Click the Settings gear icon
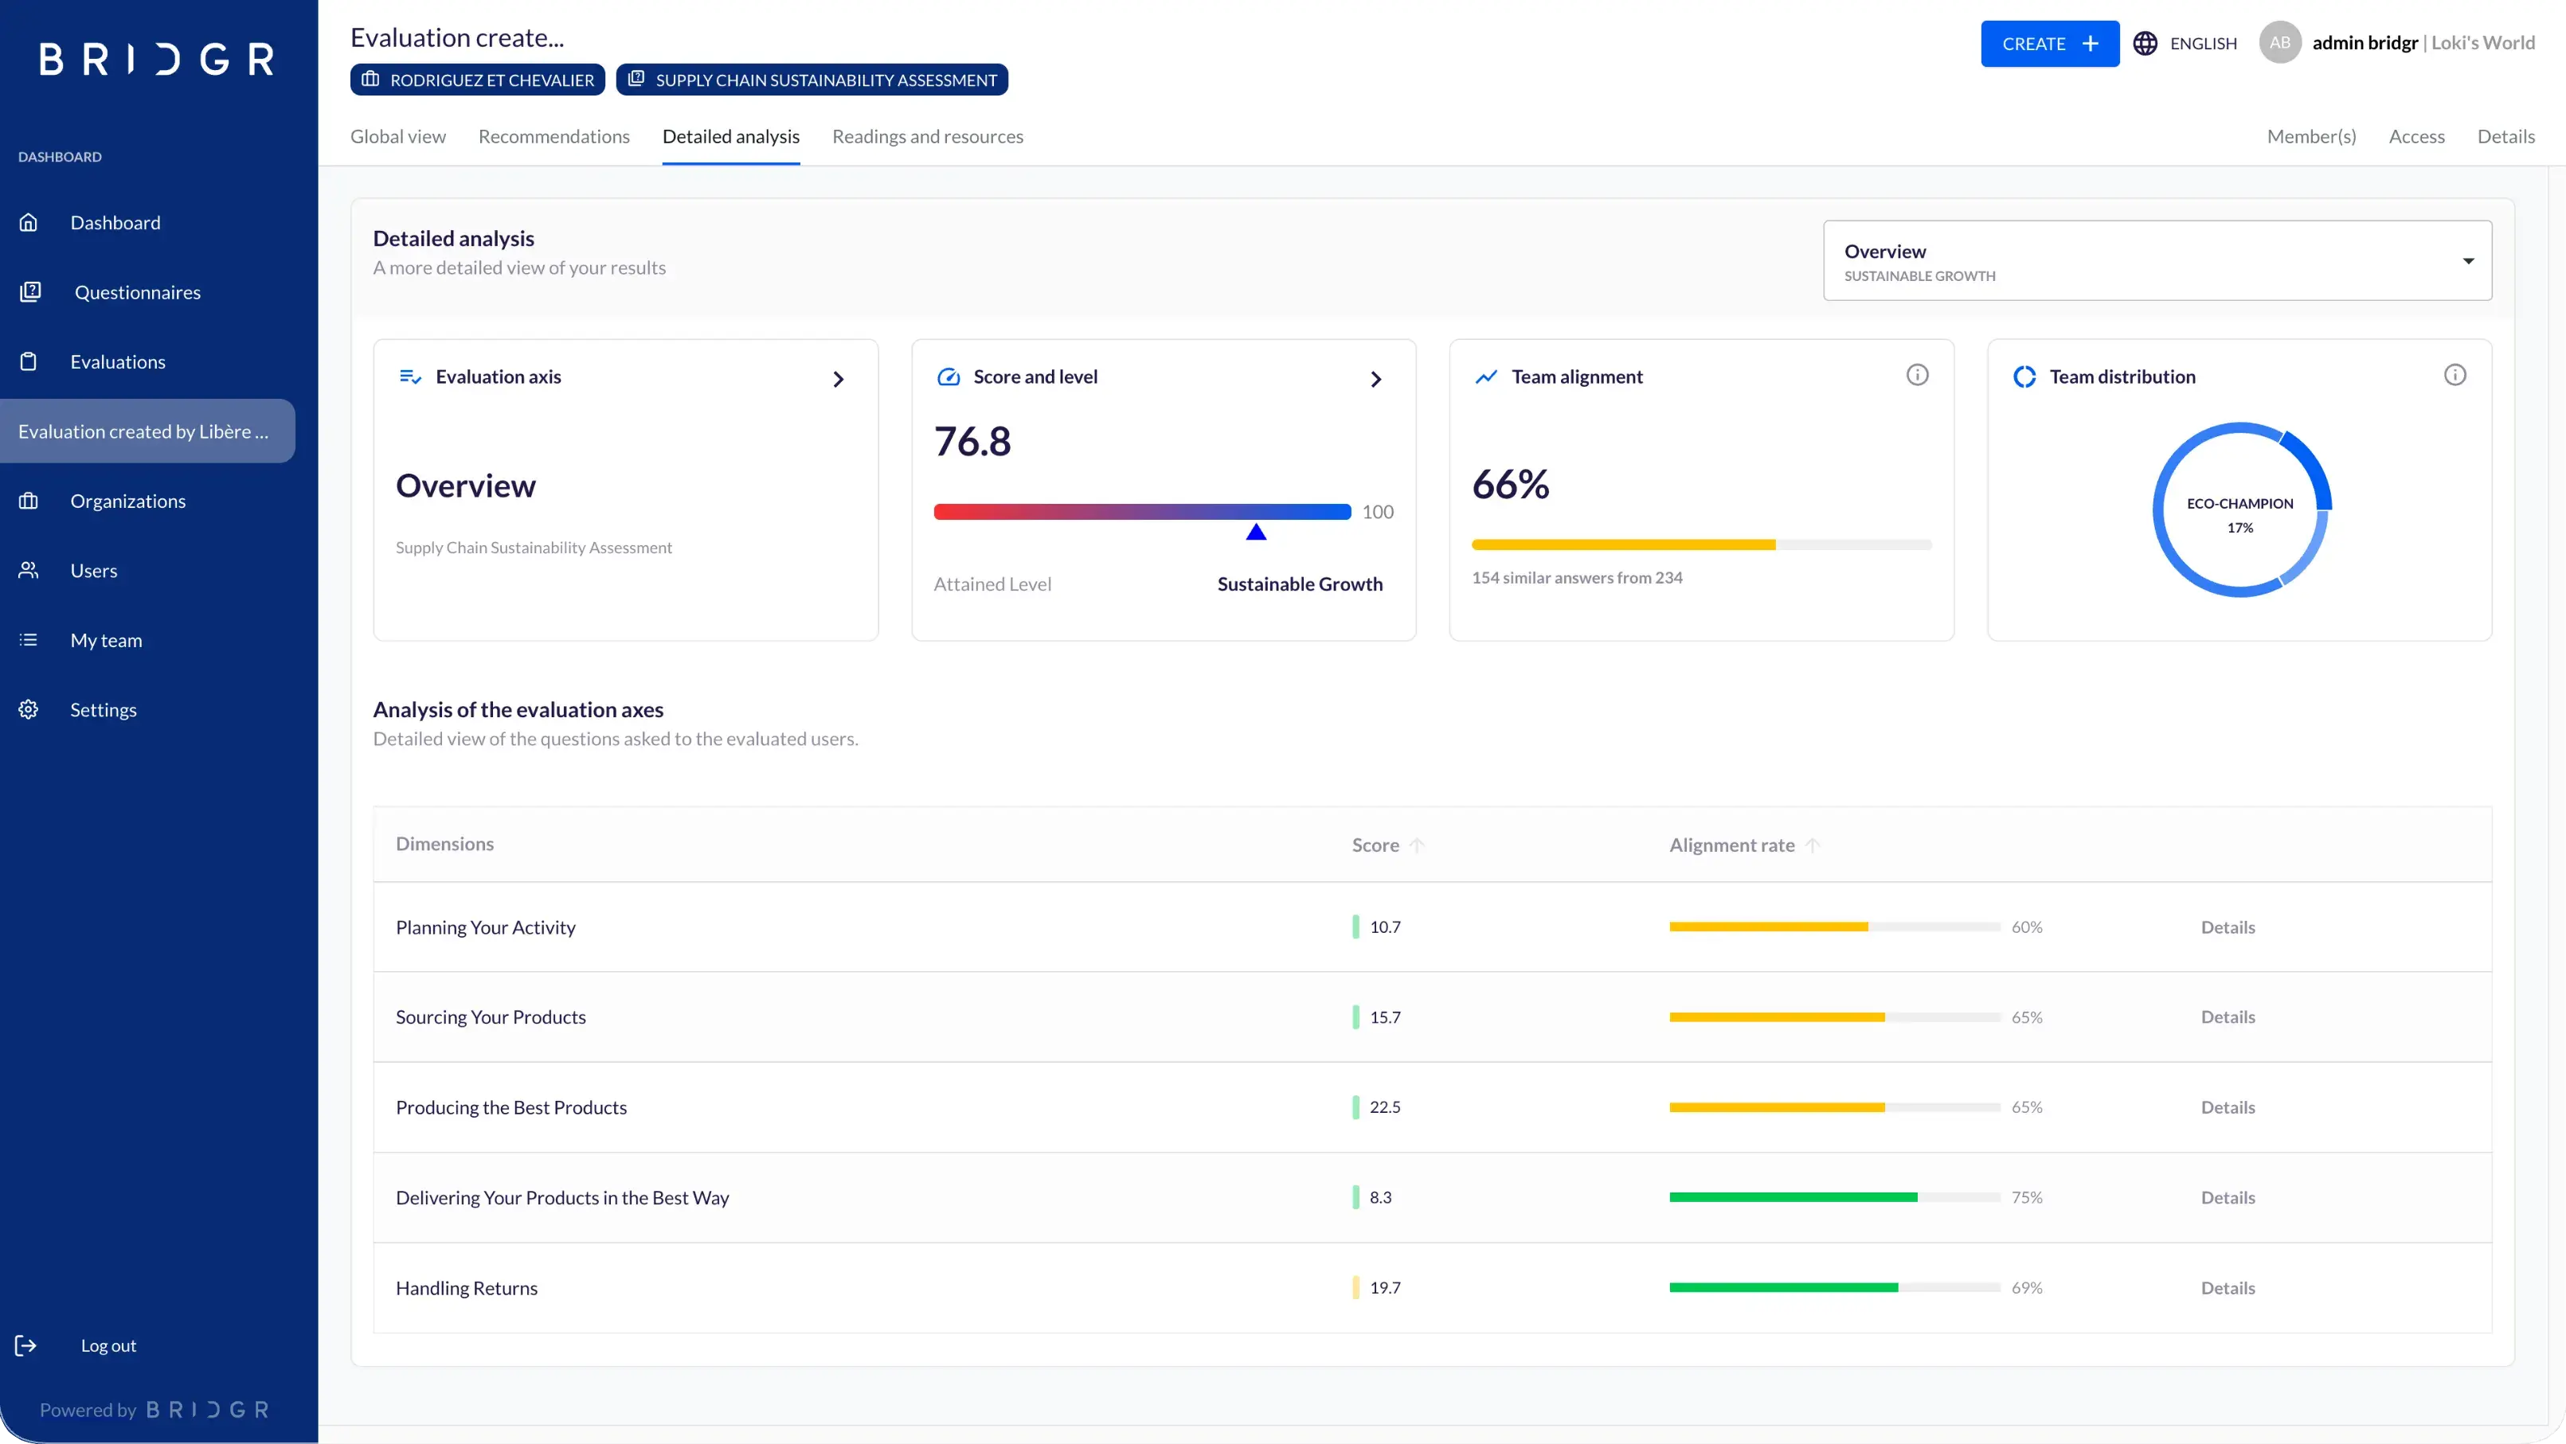Viewport: 2566px width, 1444px height. tap(29, 710)
